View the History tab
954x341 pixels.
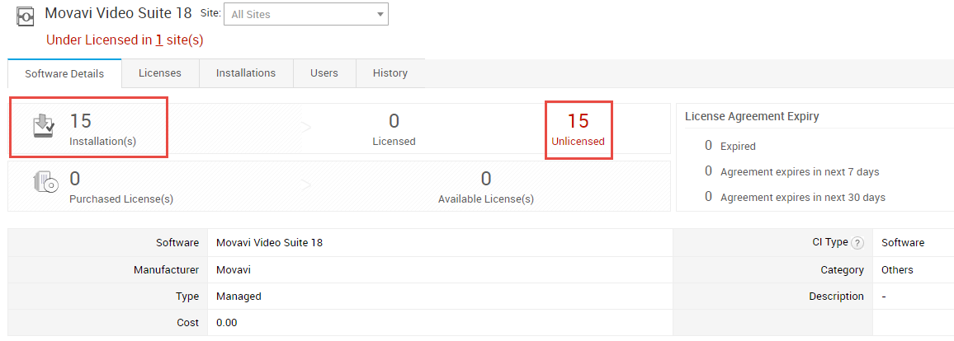390,73
